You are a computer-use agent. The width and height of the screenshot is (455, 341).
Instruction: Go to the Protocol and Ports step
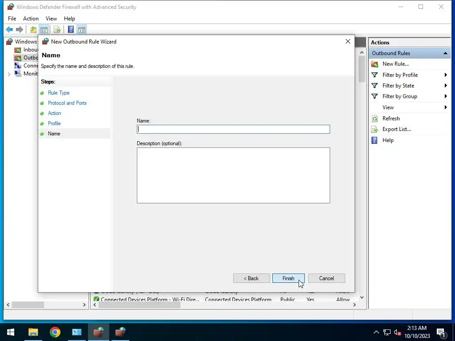pos(67,103)
